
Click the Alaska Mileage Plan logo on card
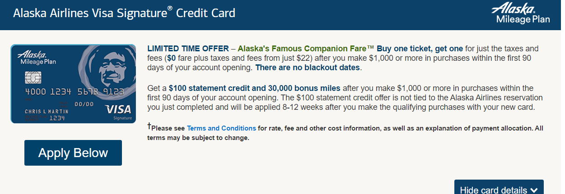(x=37, y=59)
